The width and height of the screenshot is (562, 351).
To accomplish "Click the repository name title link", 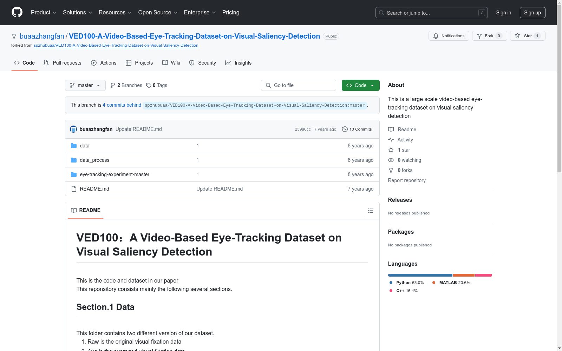I will (195, 36).
